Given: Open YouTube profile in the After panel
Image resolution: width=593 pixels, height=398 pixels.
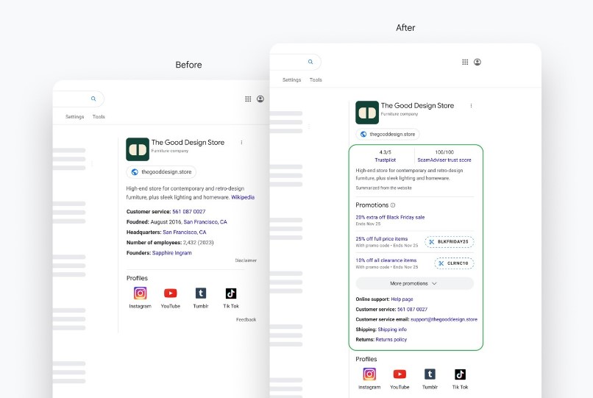Looking at the screenshot, I should coord(400,374).
